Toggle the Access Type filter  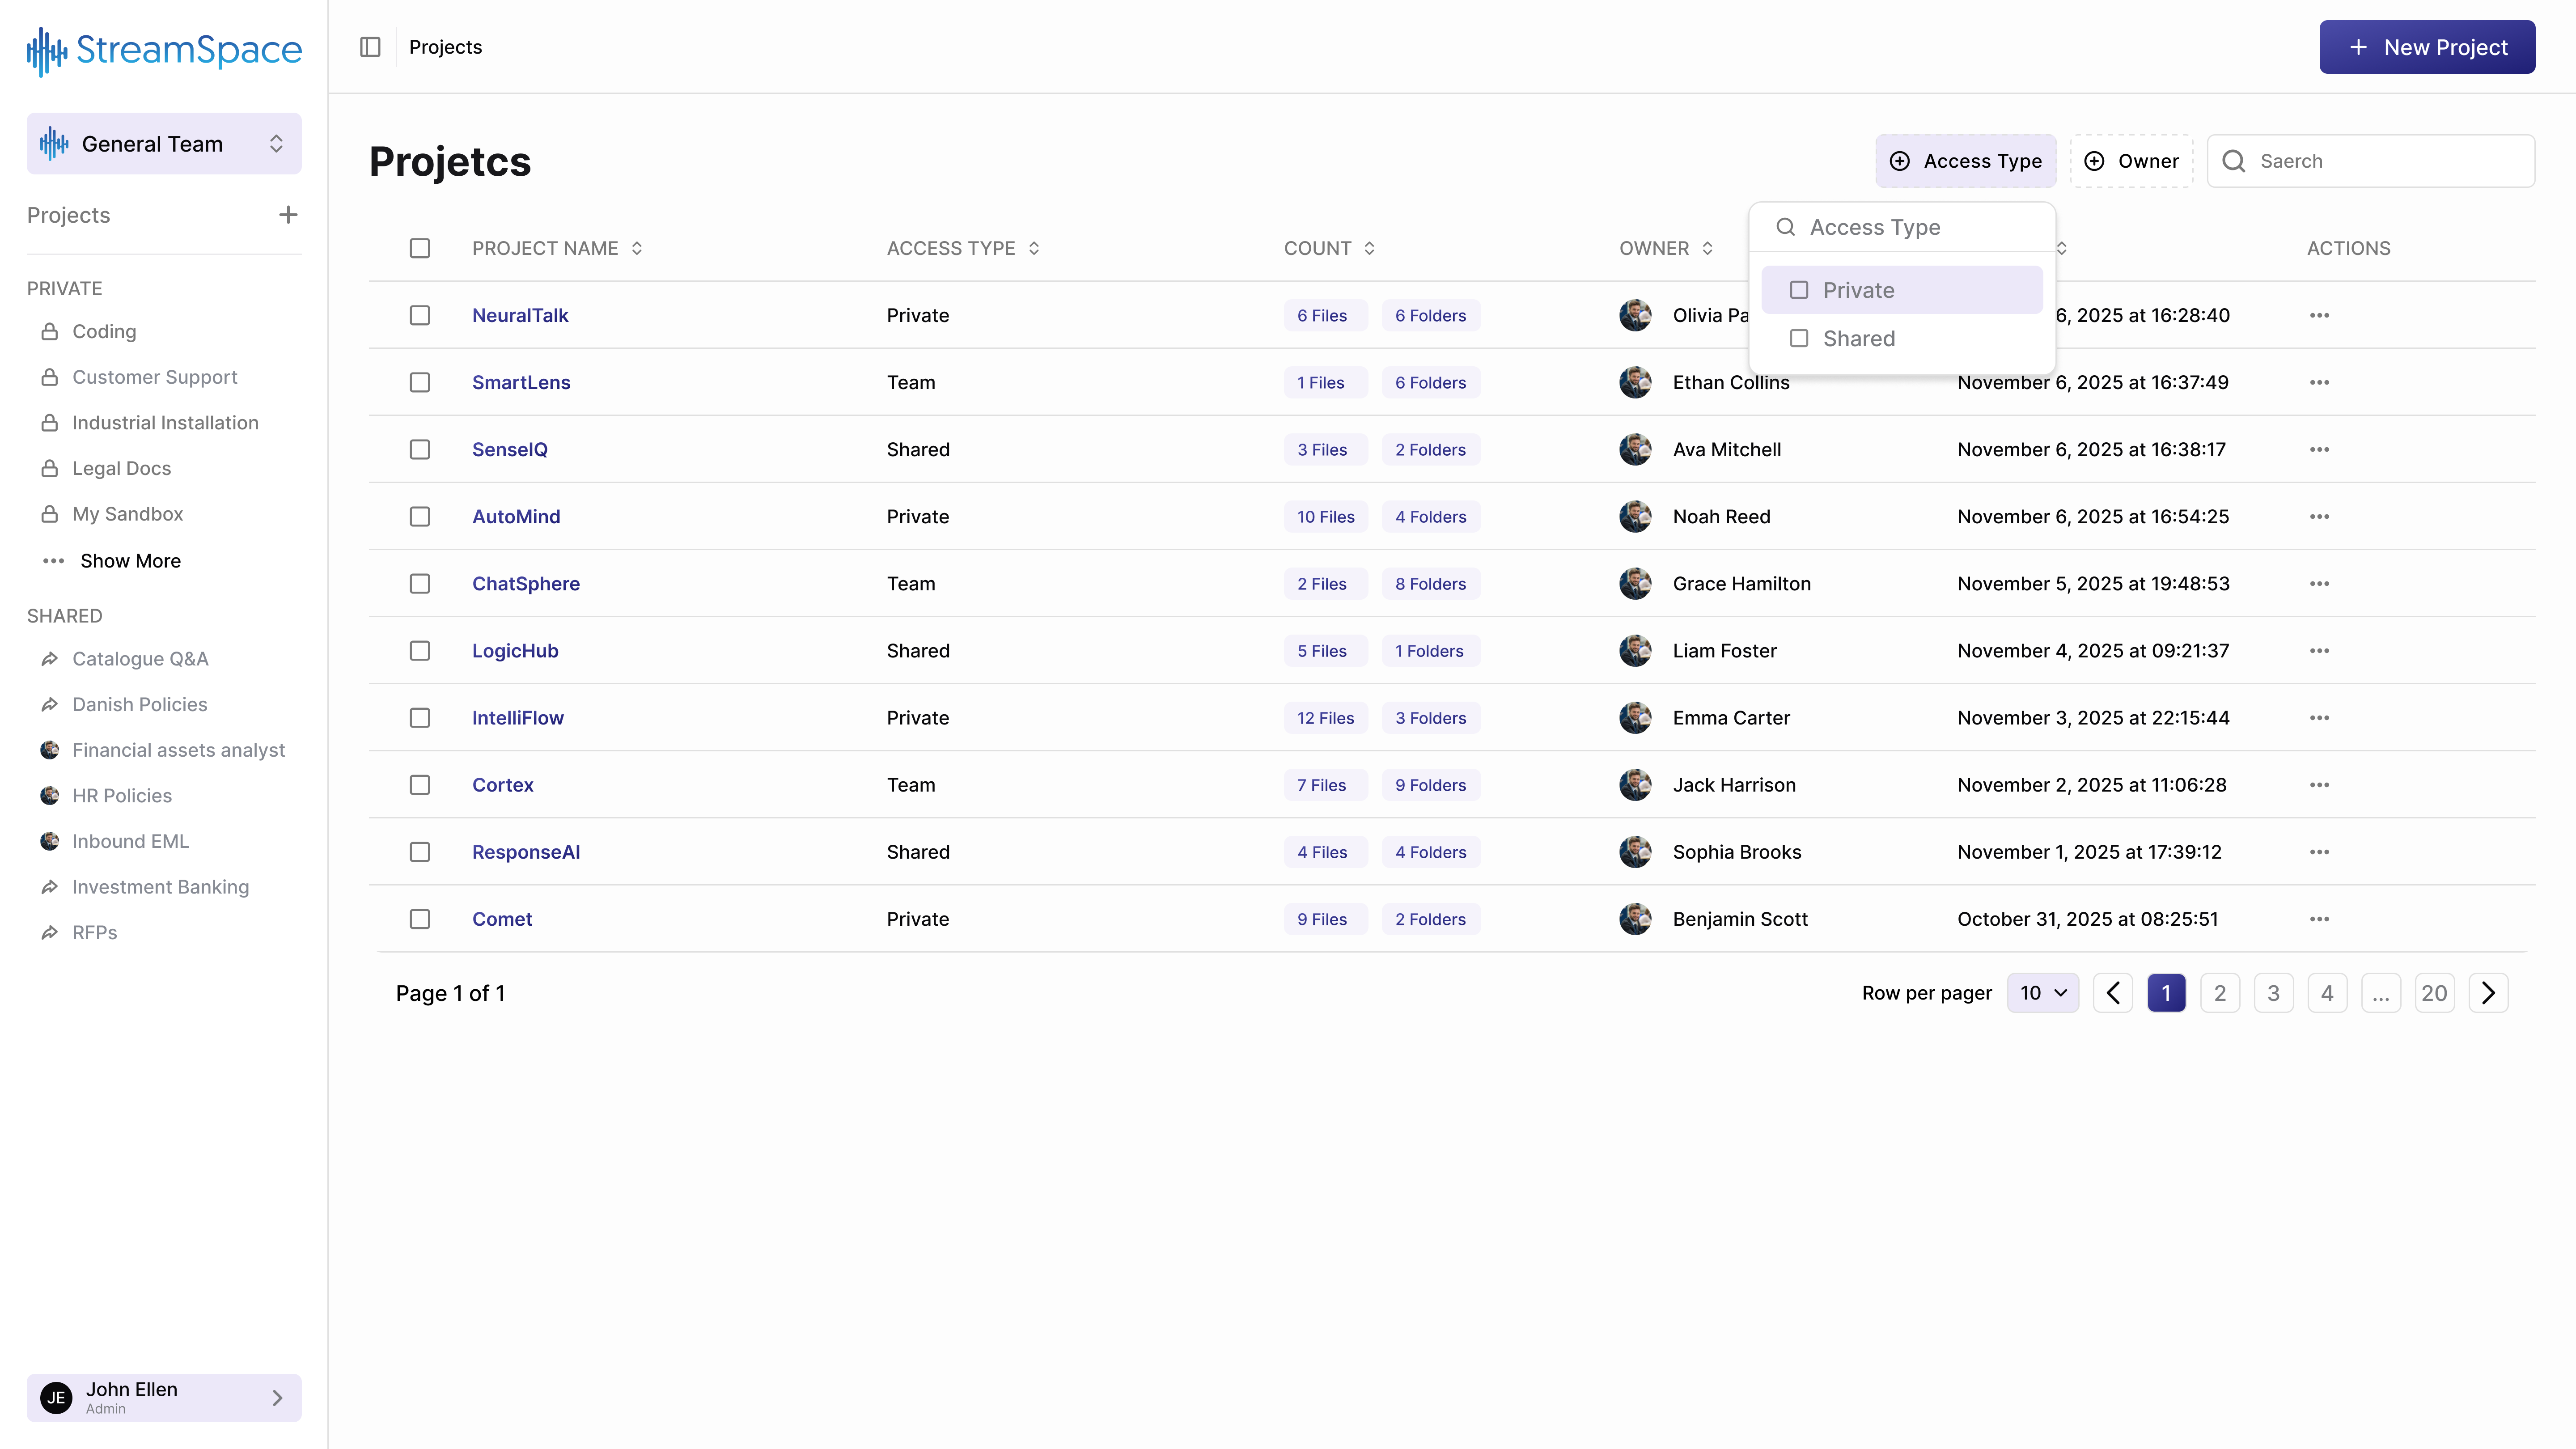pyautogui.click(x=1965, y=161)
